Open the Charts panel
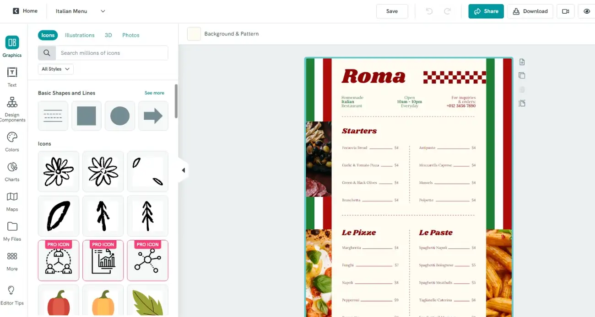 coord(12,171)
